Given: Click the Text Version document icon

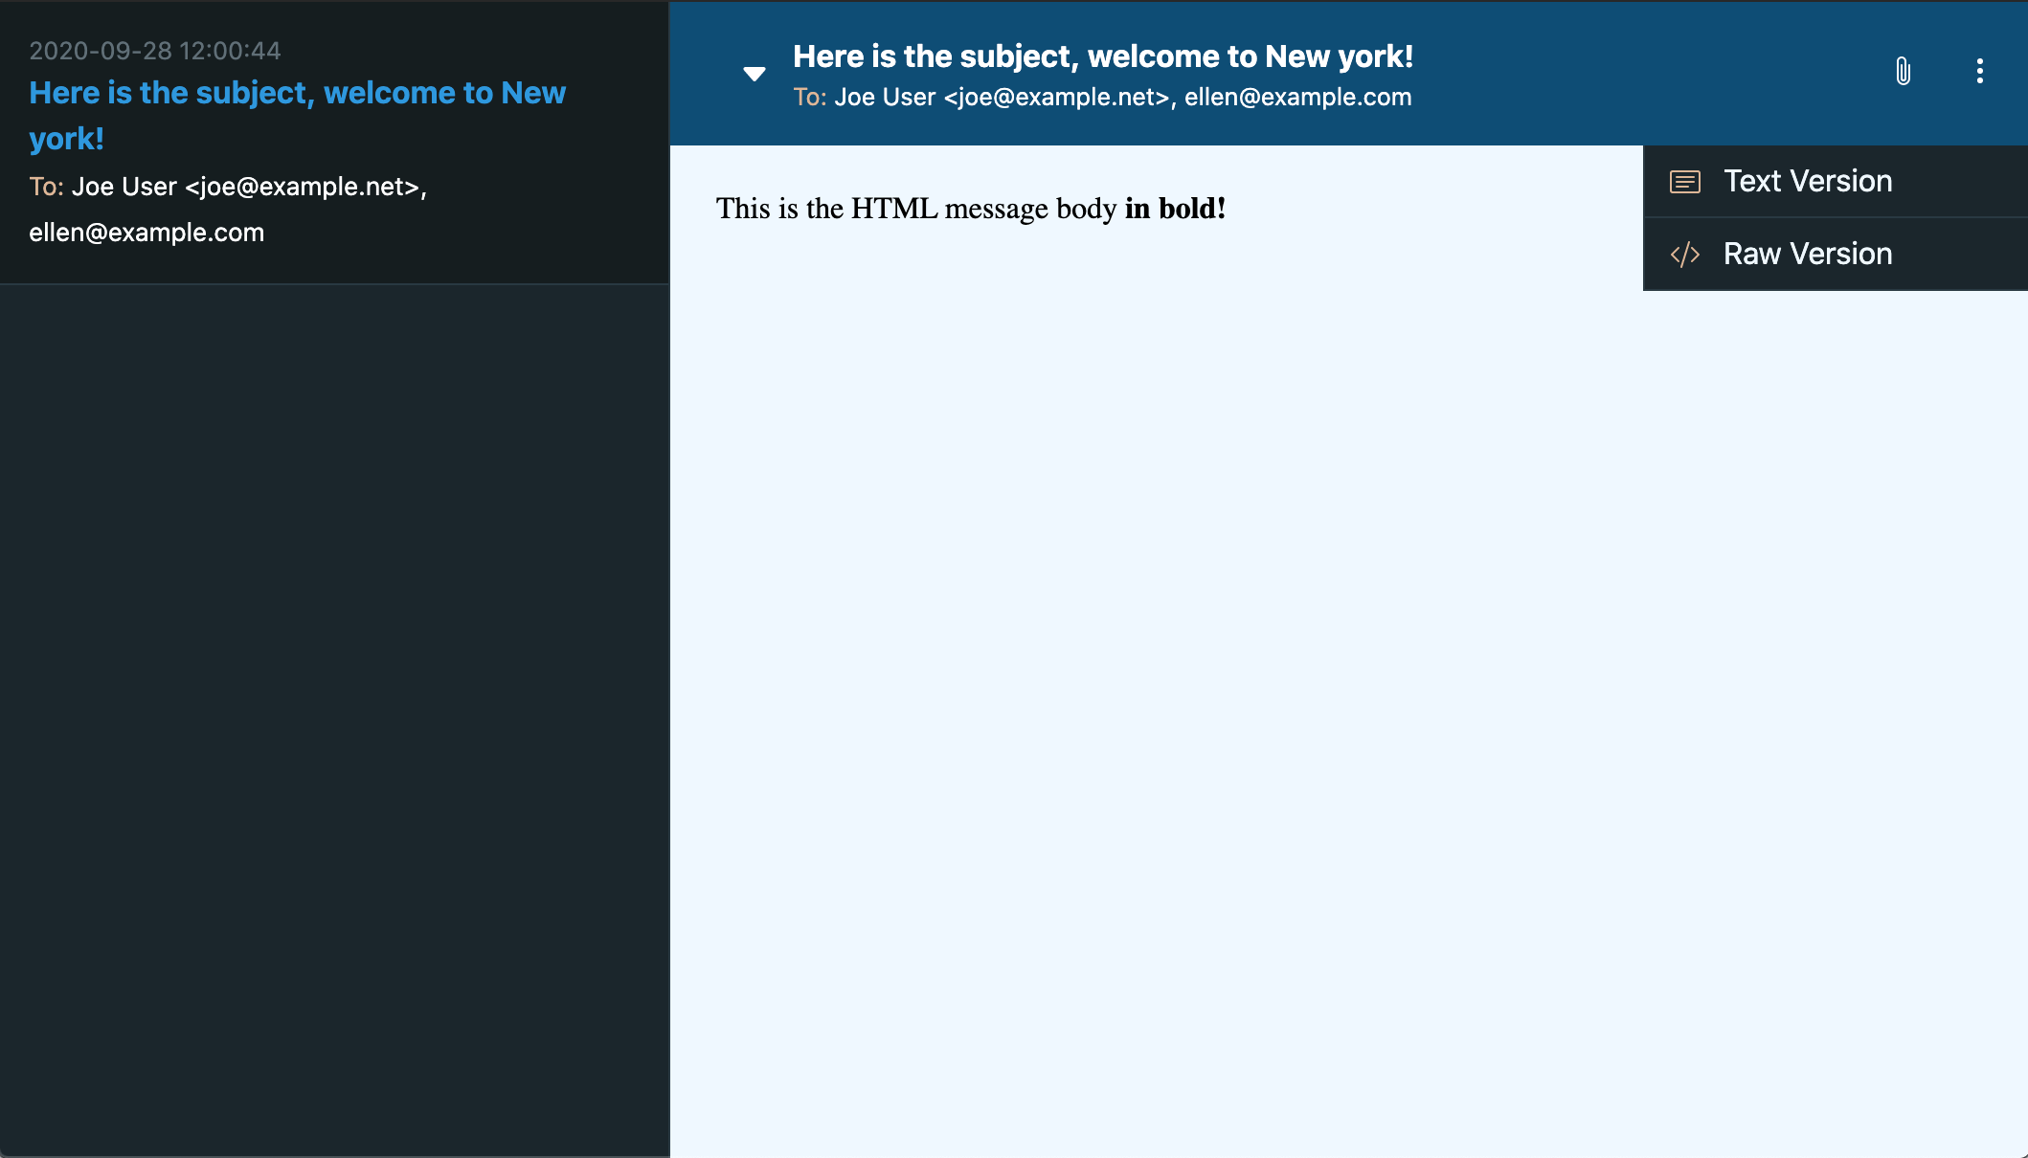Looking at the screenshot, I should [1684, 182].
